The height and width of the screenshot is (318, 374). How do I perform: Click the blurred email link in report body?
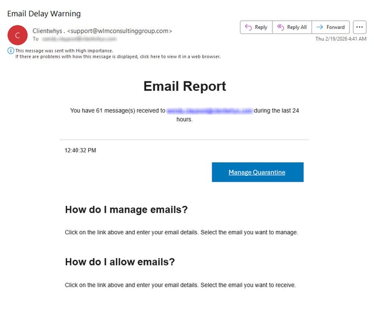click(x=209, y=111)
